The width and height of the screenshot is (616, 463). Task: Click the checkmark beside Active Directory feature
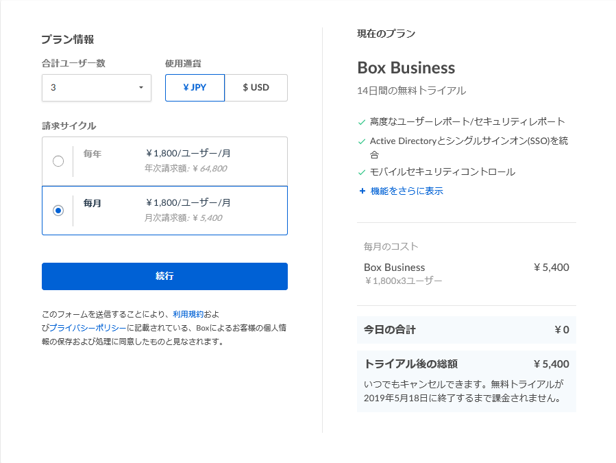(362, 141)
